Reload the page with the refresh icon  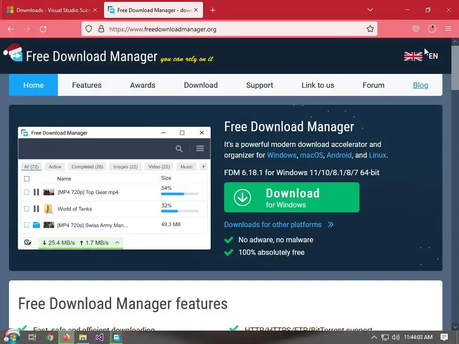click(x=43, y=29)
